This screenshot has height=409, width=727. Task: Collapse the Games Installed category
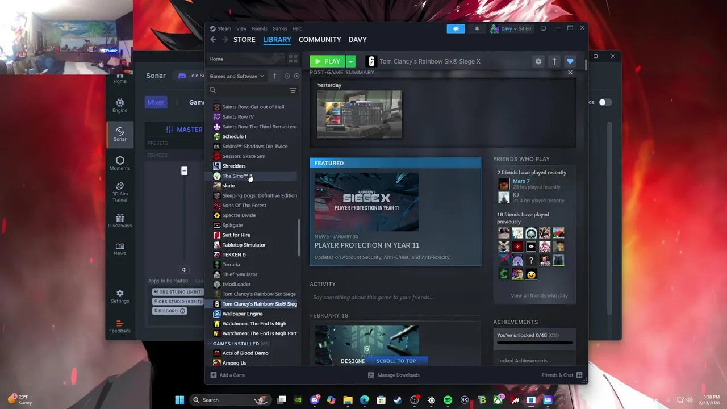click(210, 344)
